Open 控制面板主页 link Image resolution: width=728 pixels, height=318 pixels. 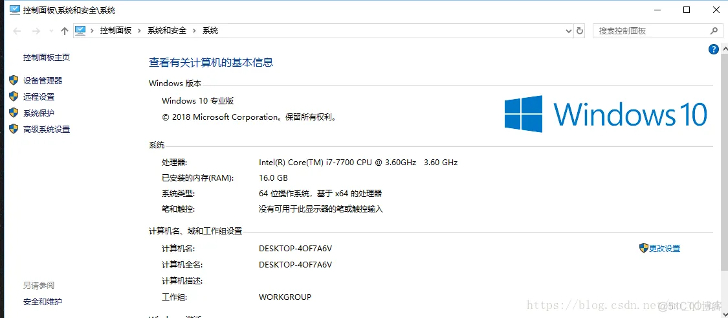(x=47, y=57)
